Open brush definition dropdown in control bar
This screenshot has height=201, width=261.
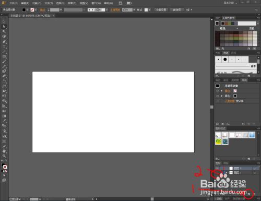point(107,10)
